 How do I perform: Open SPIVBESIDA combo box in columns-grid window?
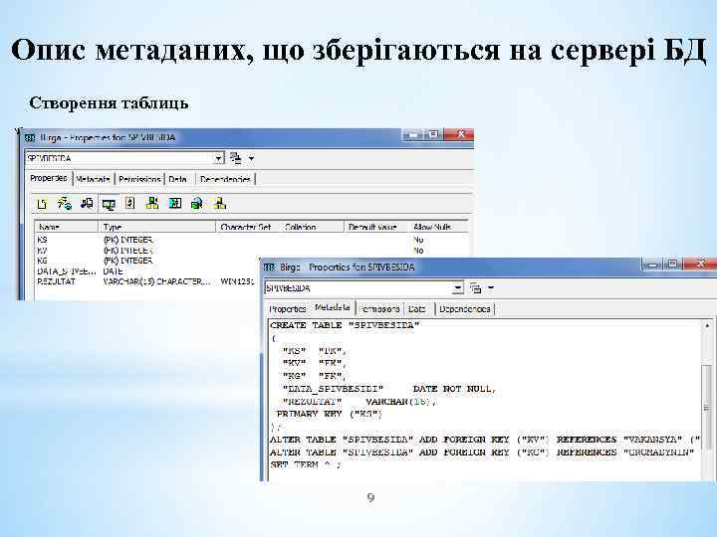pos(219,158)
